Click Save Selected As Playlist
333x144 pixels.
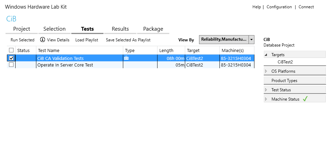pyautogui.click(x=128, y=40)
